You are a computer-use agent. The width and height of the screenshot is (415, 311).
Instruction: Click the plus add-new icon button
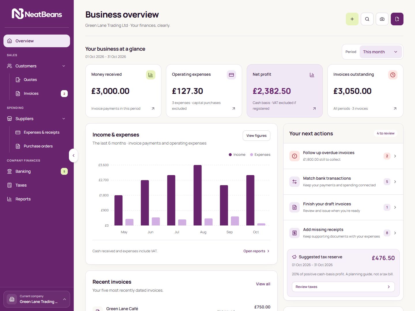(x=352, y=19)
